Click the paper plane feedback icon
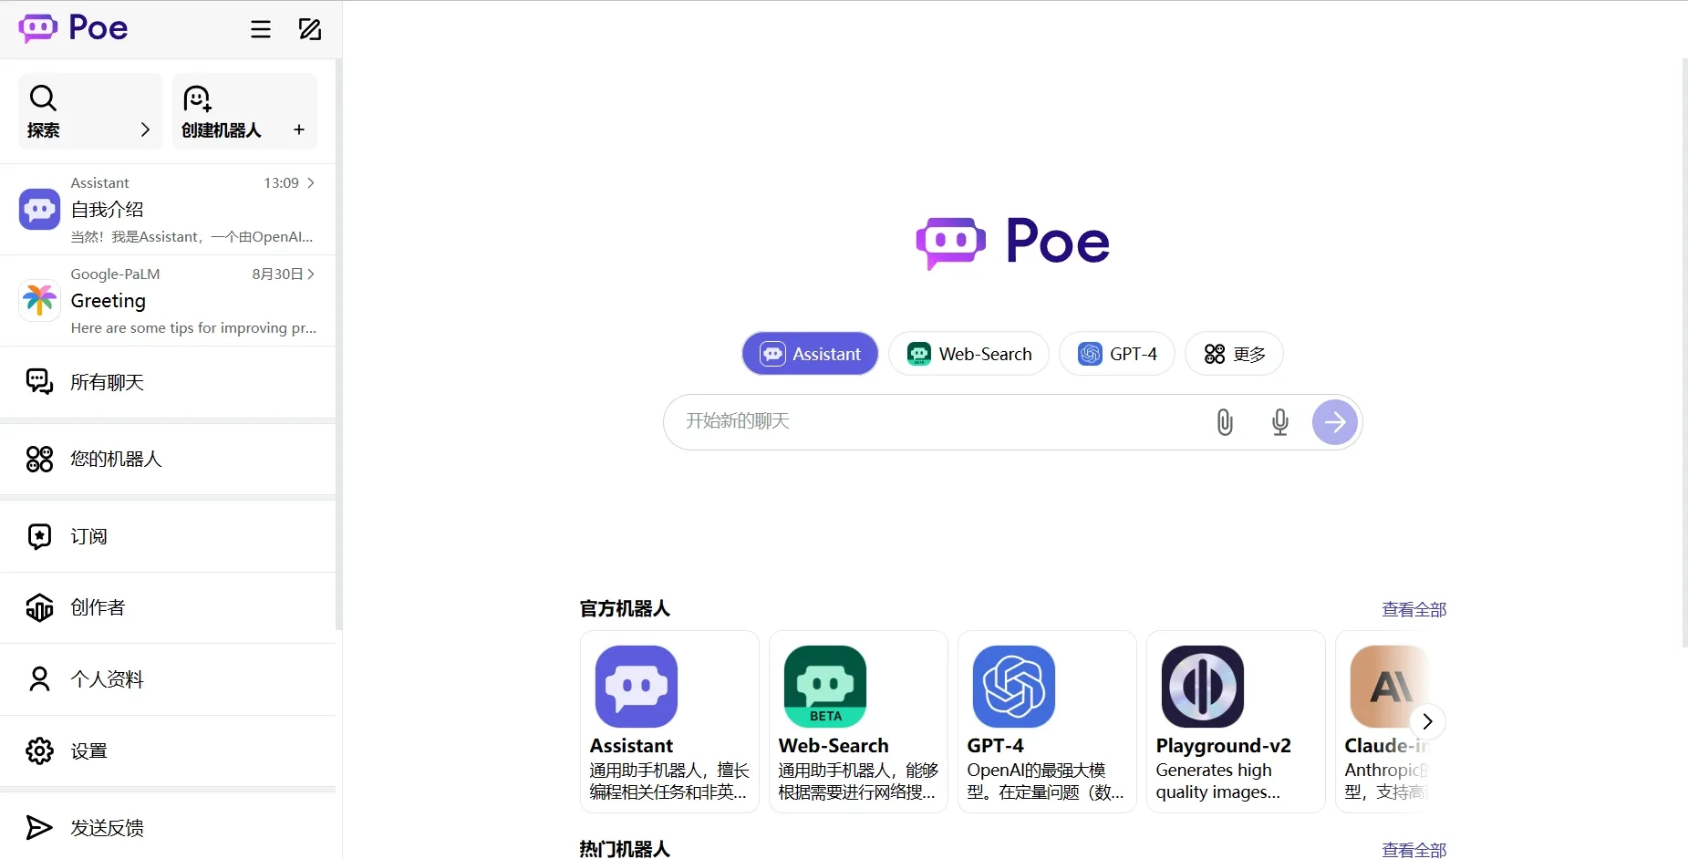The image size is (1688, 859). tap(39, 828)
